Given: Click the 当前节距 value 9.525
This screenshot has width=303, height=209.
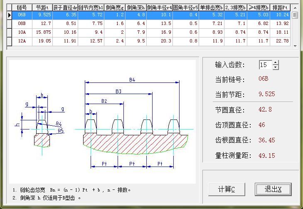Looking at the screenshot, I should [267, 94].
